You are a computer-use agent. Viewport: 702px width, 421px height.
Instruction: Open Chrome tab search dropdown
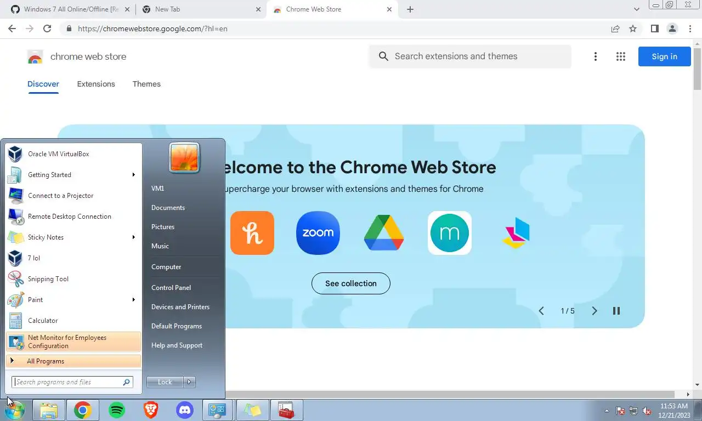pos(637,9)
